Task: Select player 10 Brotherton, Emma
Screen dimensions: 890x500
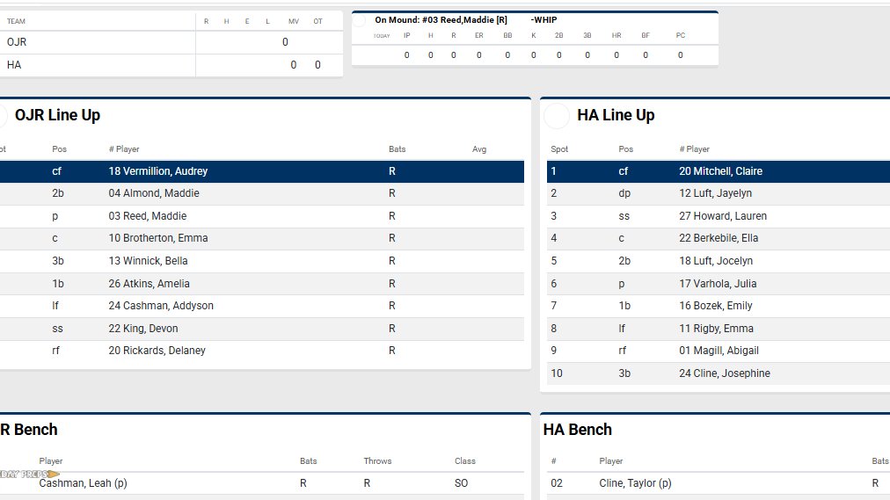Action: point(157,238)
